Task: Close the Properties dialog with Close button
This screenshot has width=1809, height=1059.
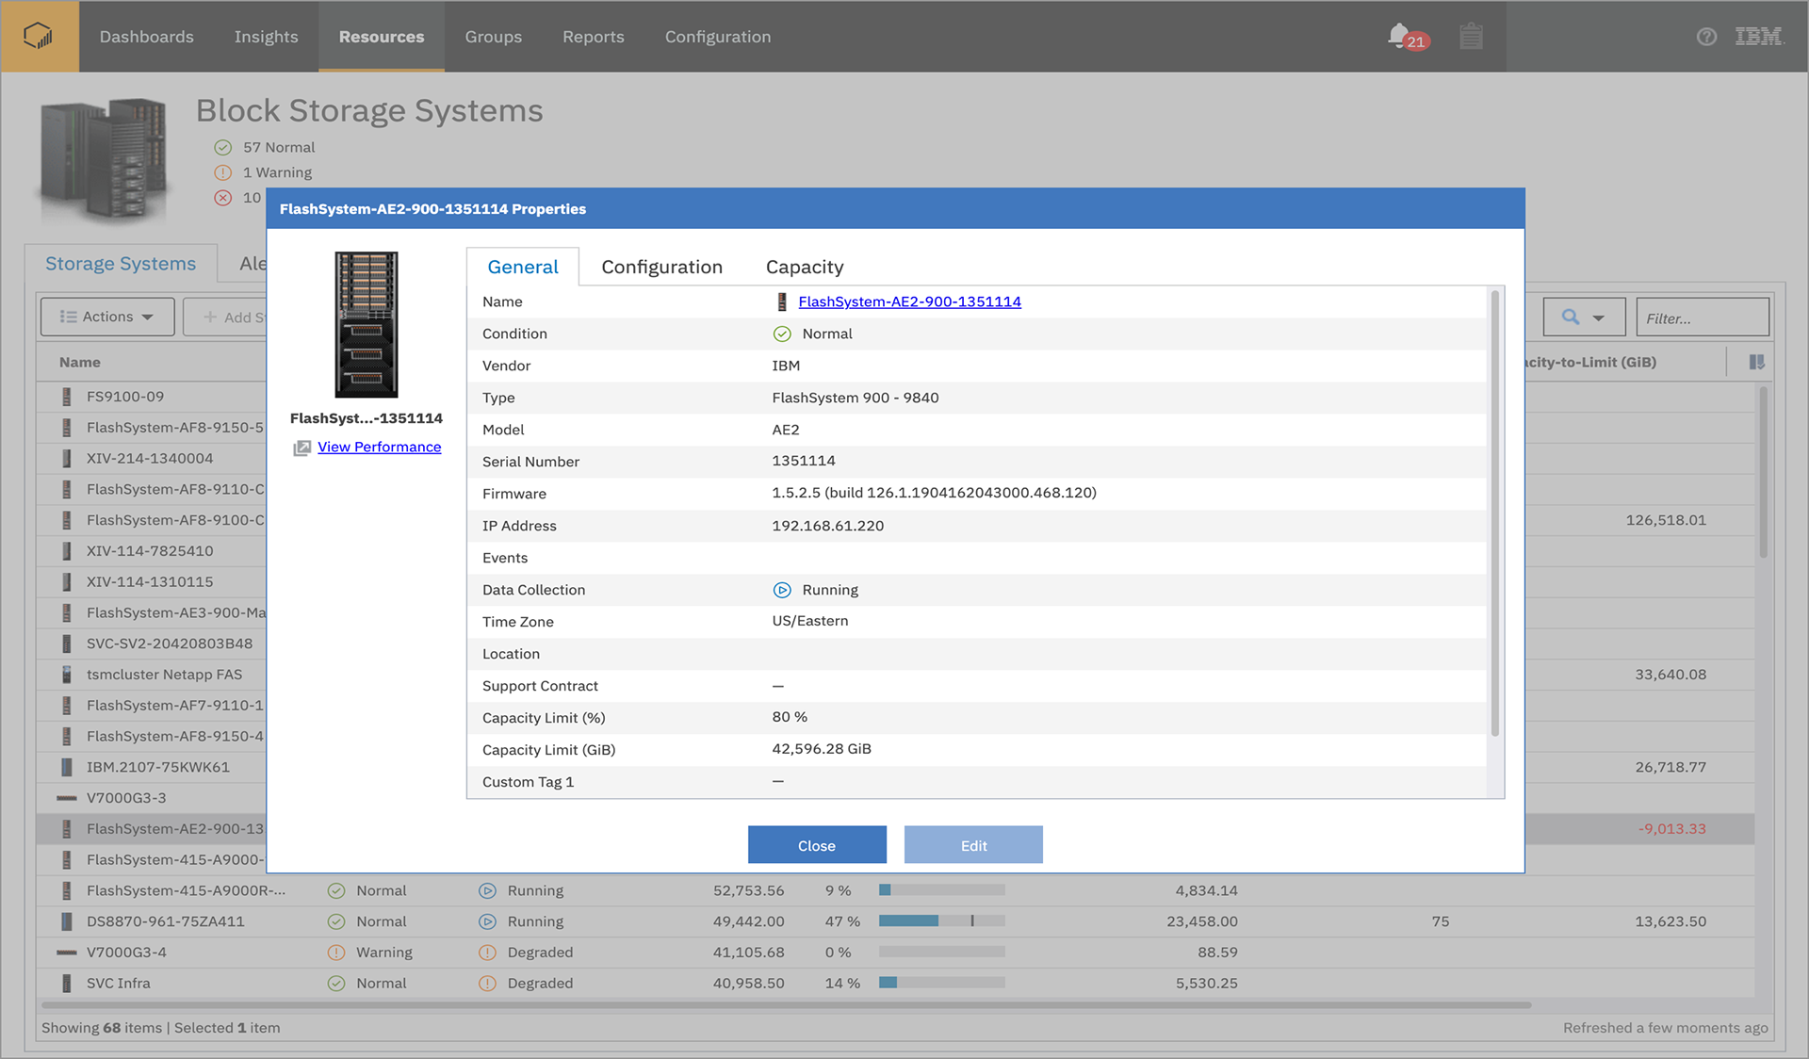Action: click(x=817, y=845)
